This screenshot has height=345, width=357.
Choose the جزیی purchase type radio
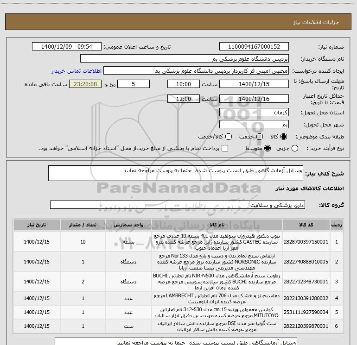[294, 148]
